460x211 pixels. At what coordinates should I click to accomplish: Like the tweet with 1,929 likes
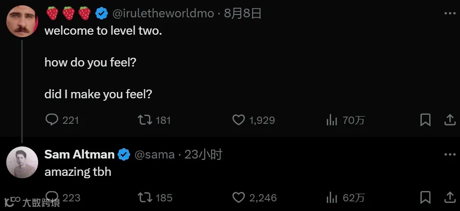pos(238,119)
